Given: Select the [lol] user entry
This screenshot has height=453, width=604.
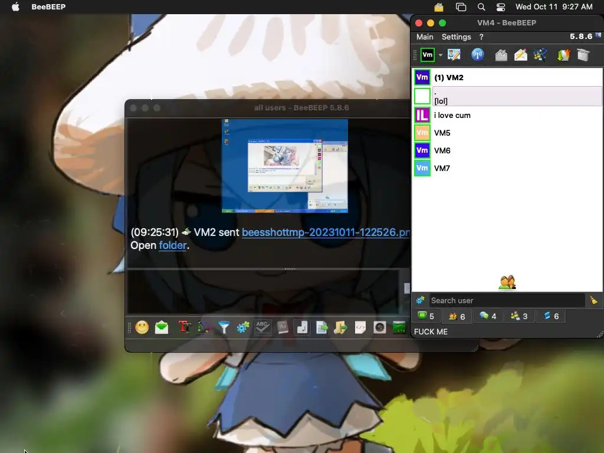Looking at the screenshot, I should (x=507, y=96).
